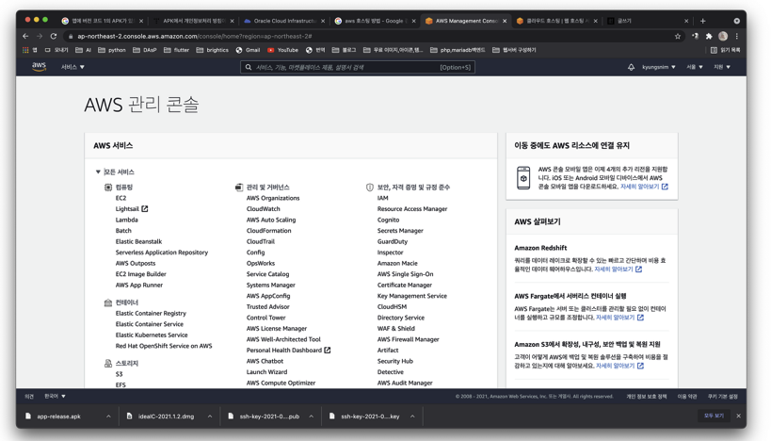The image size is (771, 441).
Task: Open the Feedback link in the footer
Action: pyautogui.click(x=29, y=396)
